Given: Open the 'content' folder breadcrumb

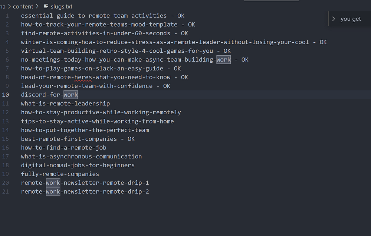Looking at the screenshot, I should tap(23, 6).
